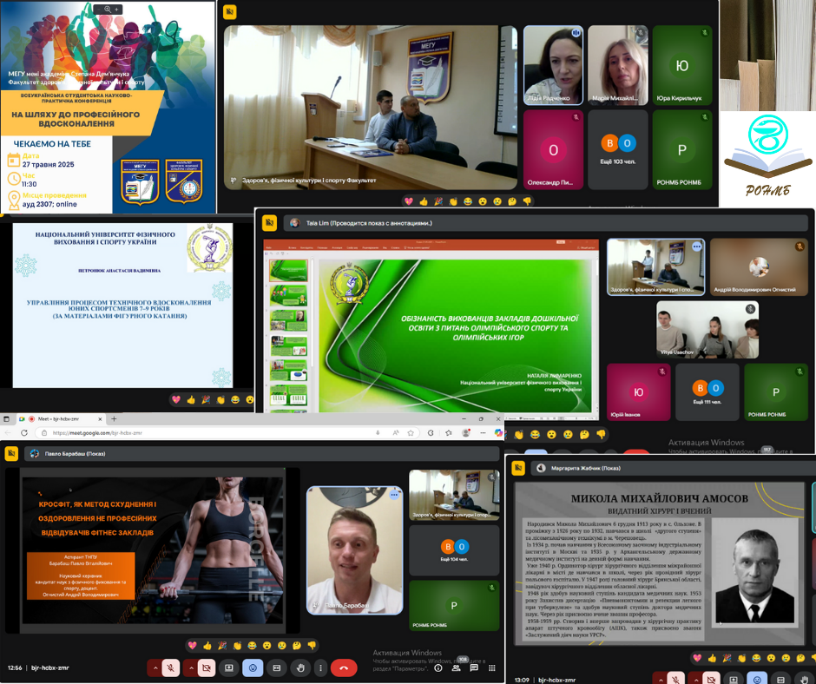
Task: Expand video settings arrow in Маргарита Жабчик window
Action: 696,680
